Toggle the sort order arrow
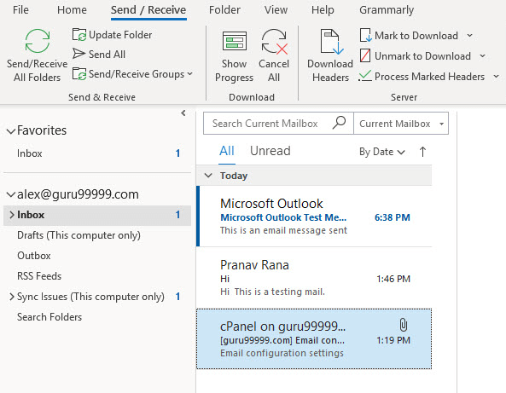This screenshot has height=393, width=506. pos(422,152)
